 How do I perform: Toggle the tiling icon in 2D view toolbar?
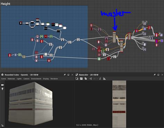[x=91, y=78]
